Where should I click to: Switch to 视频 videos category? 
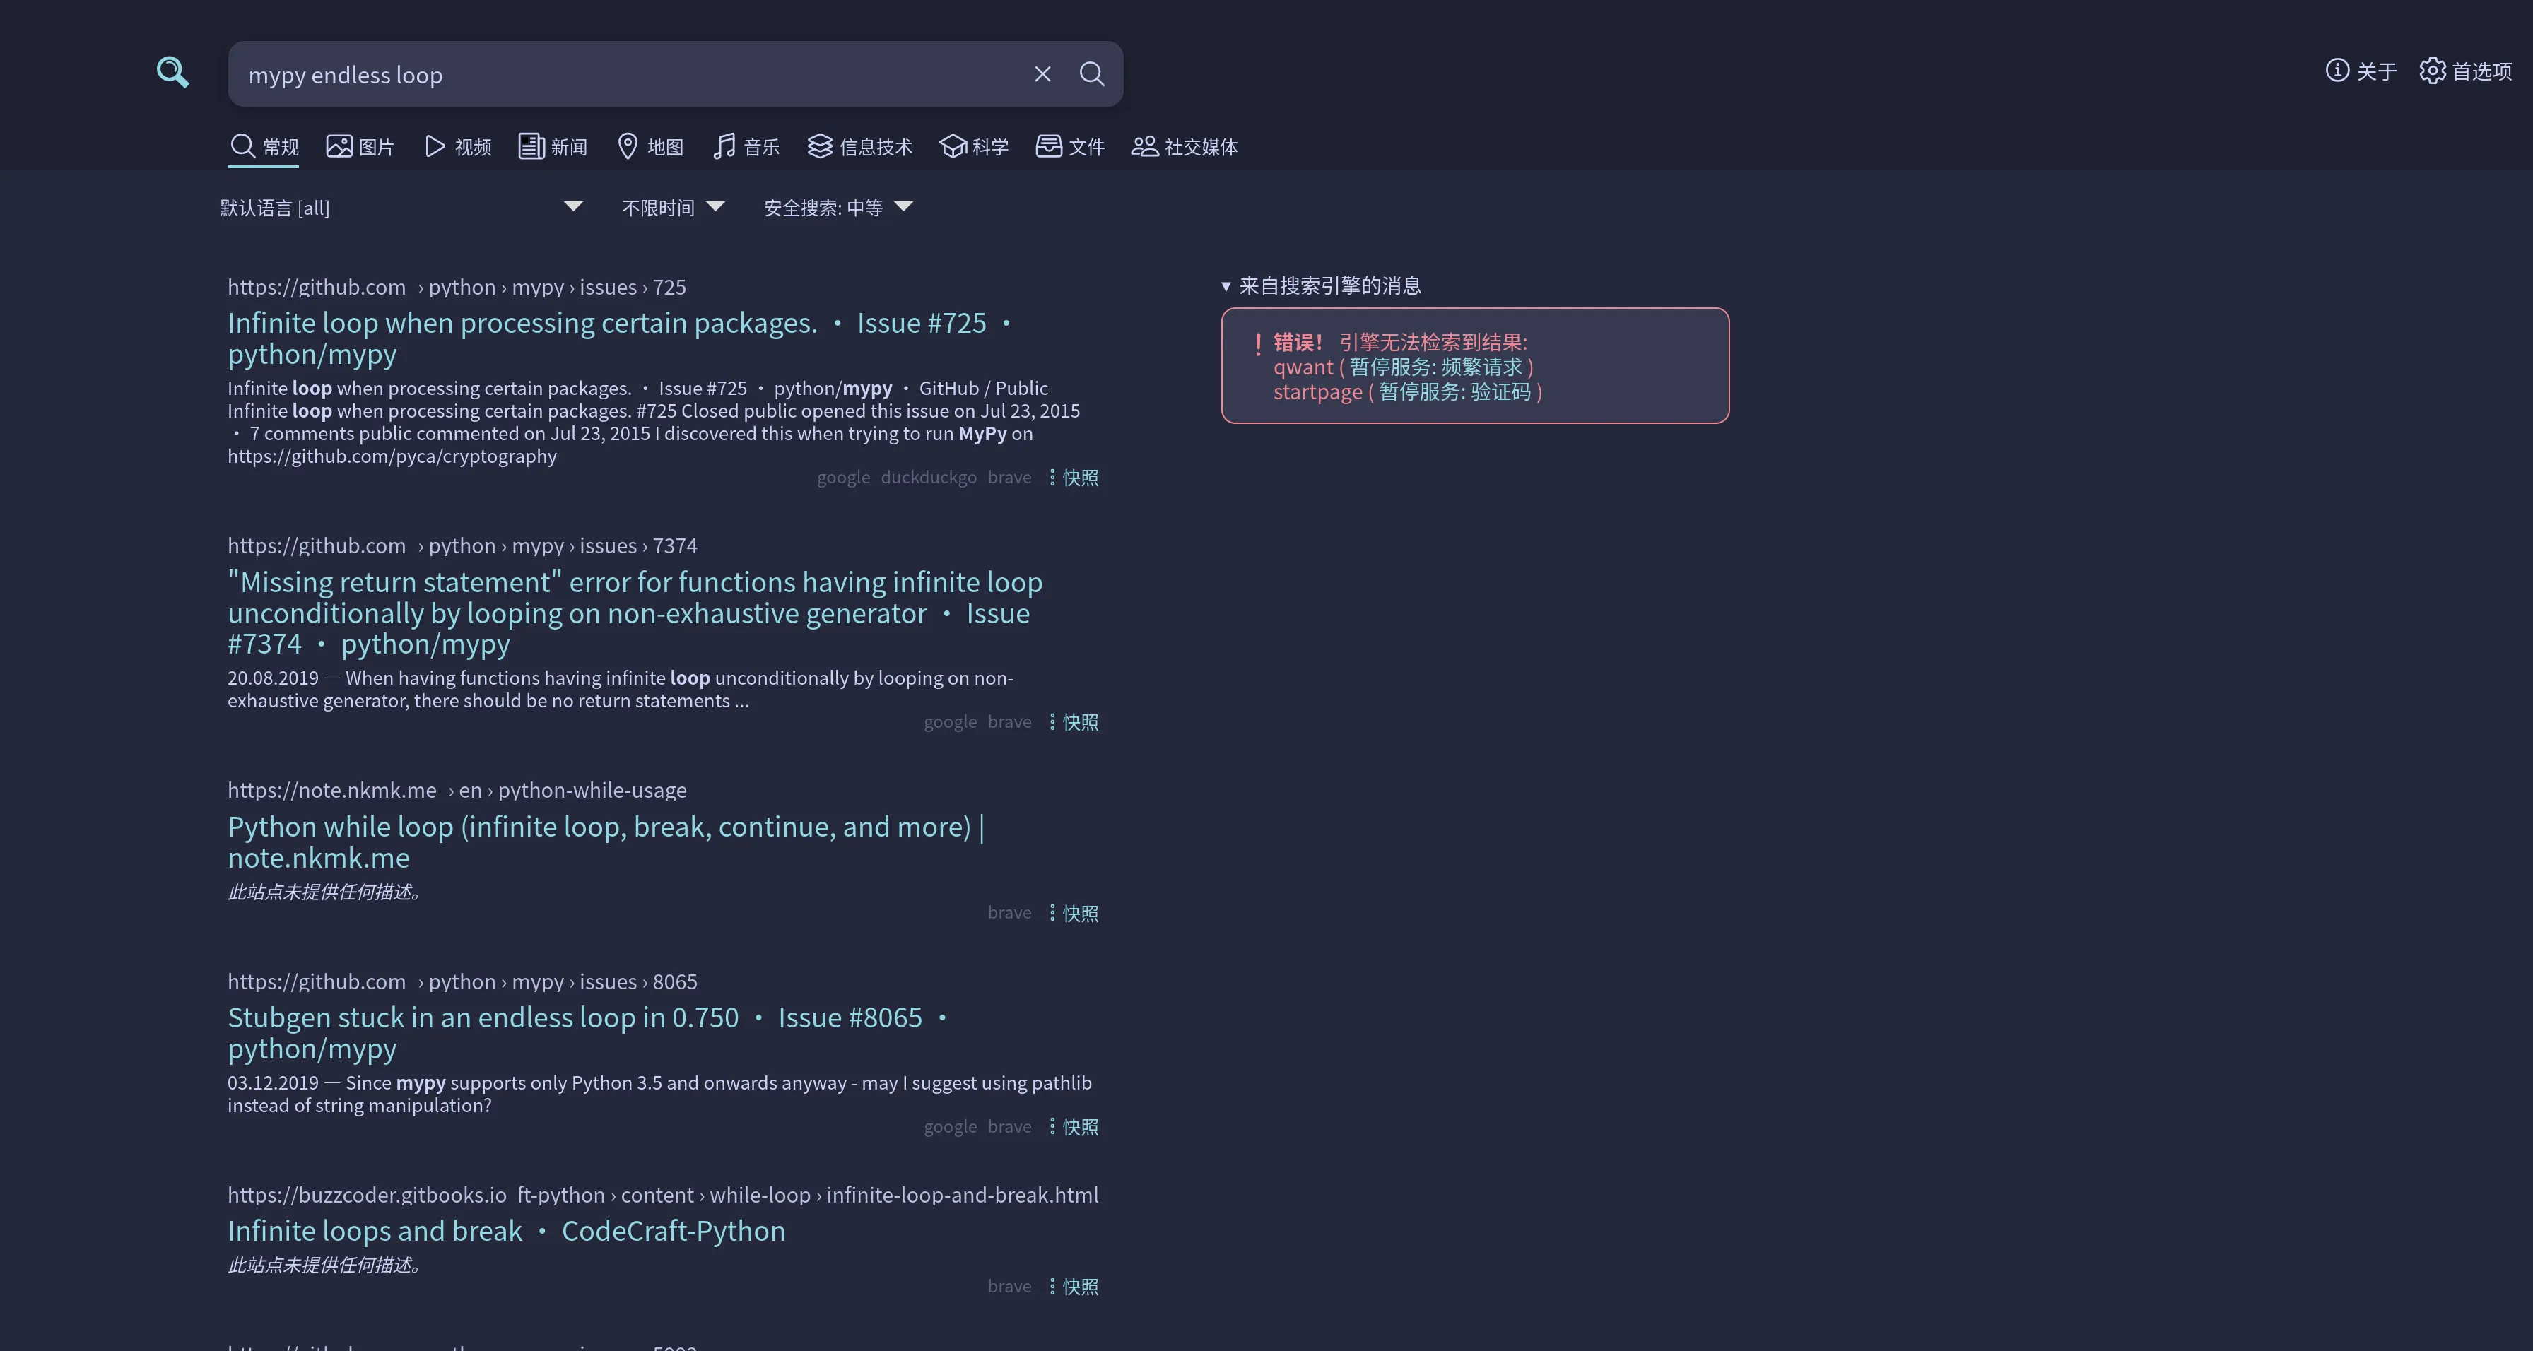(x=457, y=146)
